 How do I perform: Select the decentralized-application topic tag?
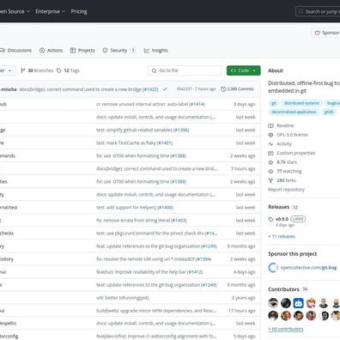294,112
